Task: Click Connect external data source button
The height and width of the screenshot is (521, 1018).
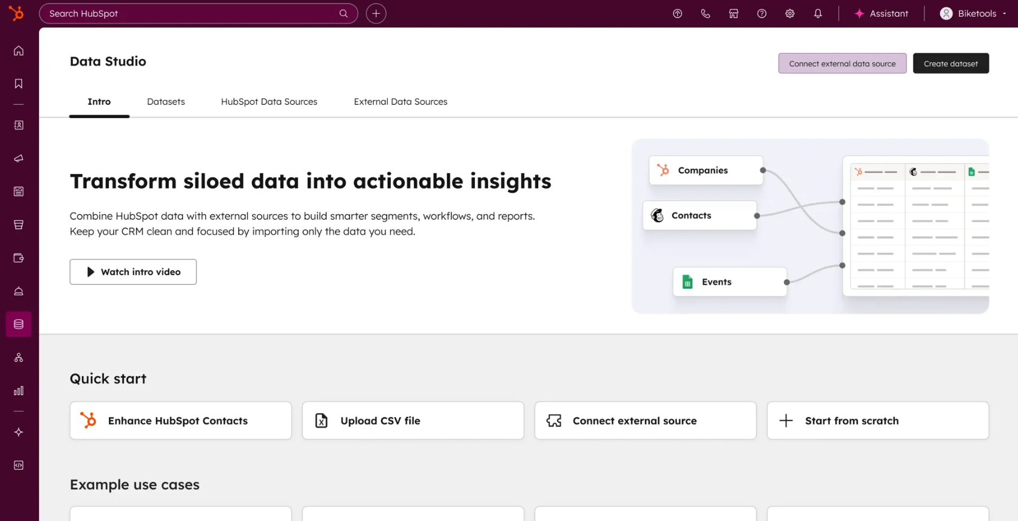Action: point(842,63)
